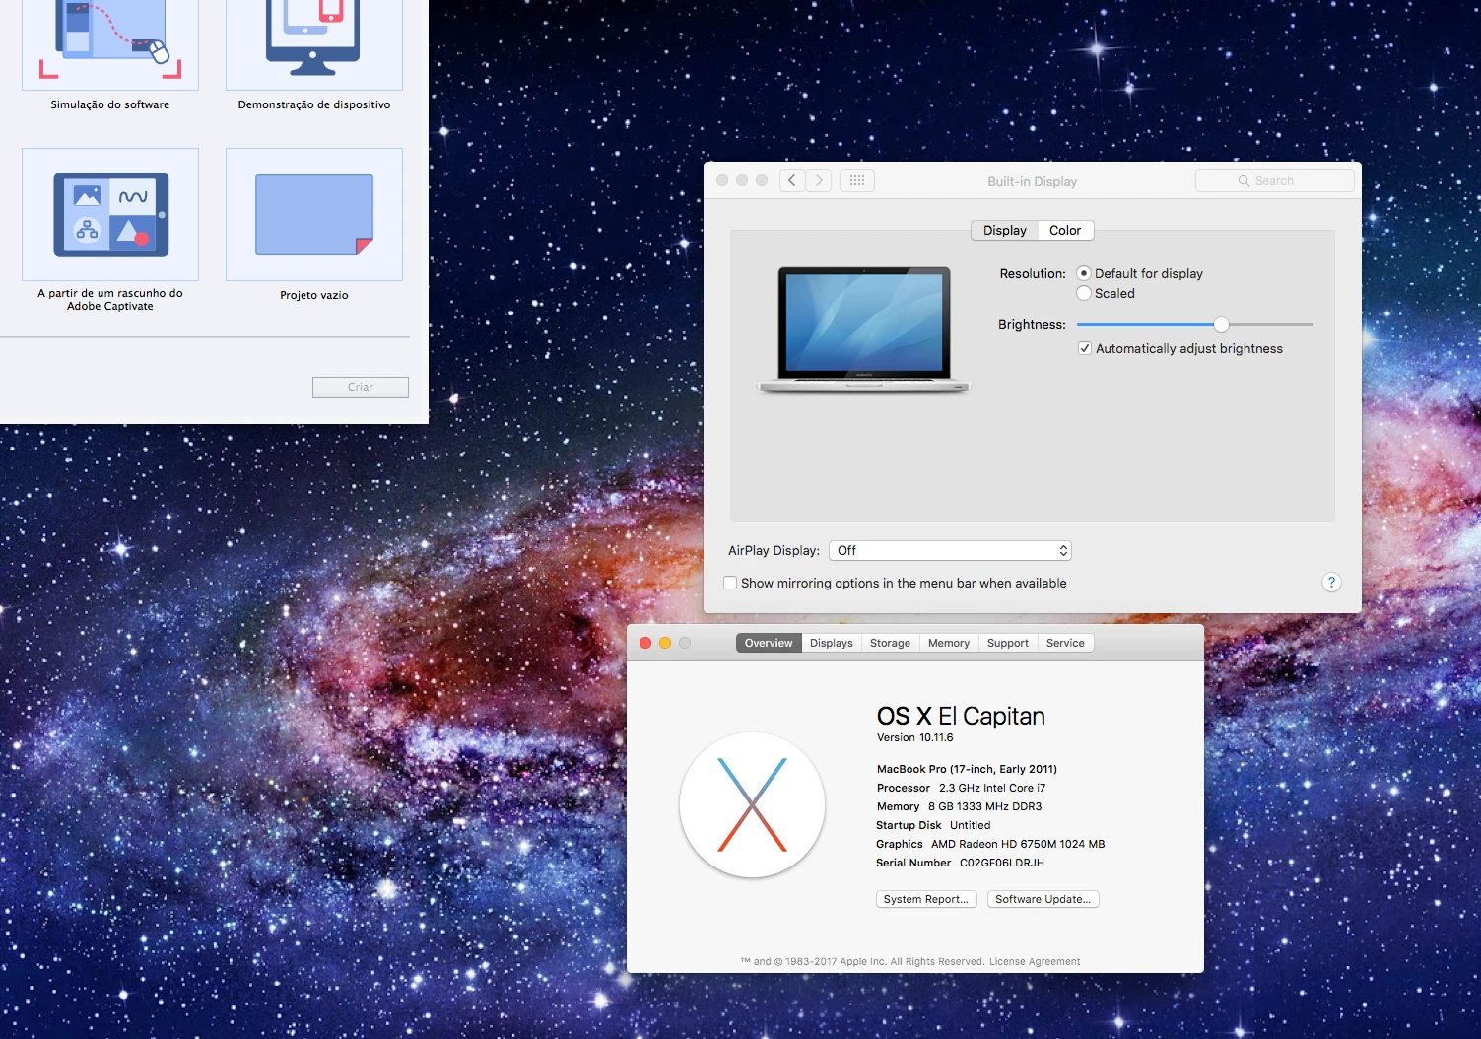
Task: Go forward in Built-in Display preferences
Action: coord(819,180)
